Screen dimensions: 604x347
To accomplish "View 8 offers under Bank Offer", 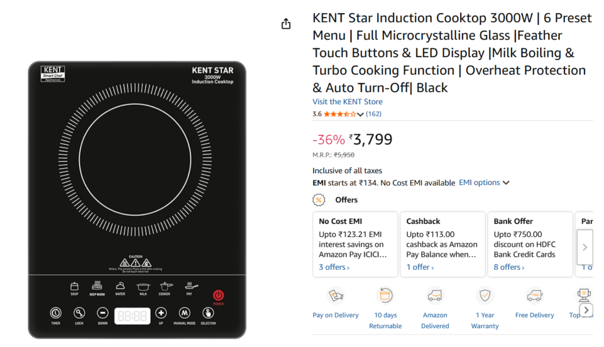I will click(x=508, y=267).
